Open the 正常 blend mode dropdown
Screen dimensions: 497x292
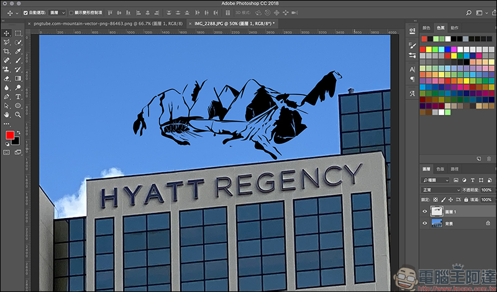tap(441, 189)
